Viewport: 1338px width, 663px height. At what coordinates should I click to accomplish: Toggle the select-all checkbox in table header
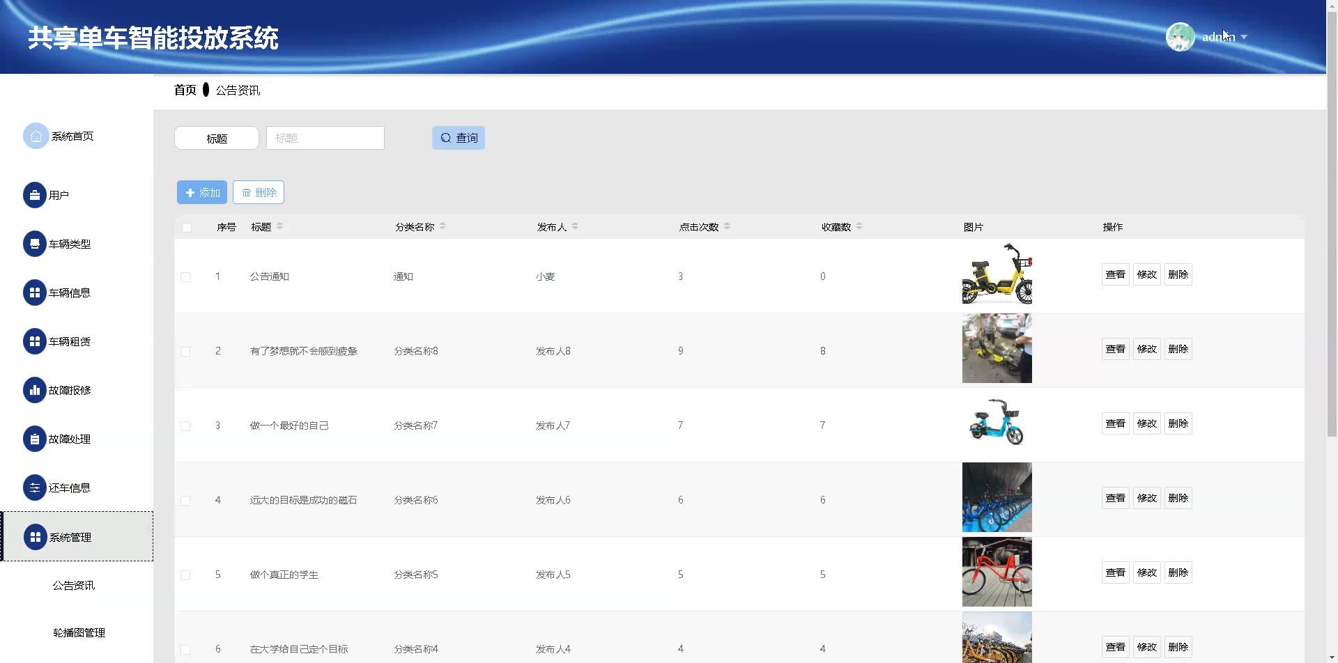186,228
